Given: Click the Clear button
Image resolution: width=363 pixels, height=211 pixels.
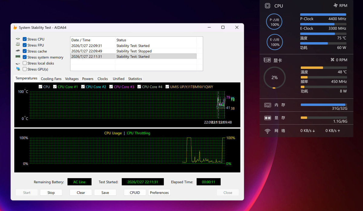Looking at the screenshot, I should pyautogui.click(x=81, y=193).
